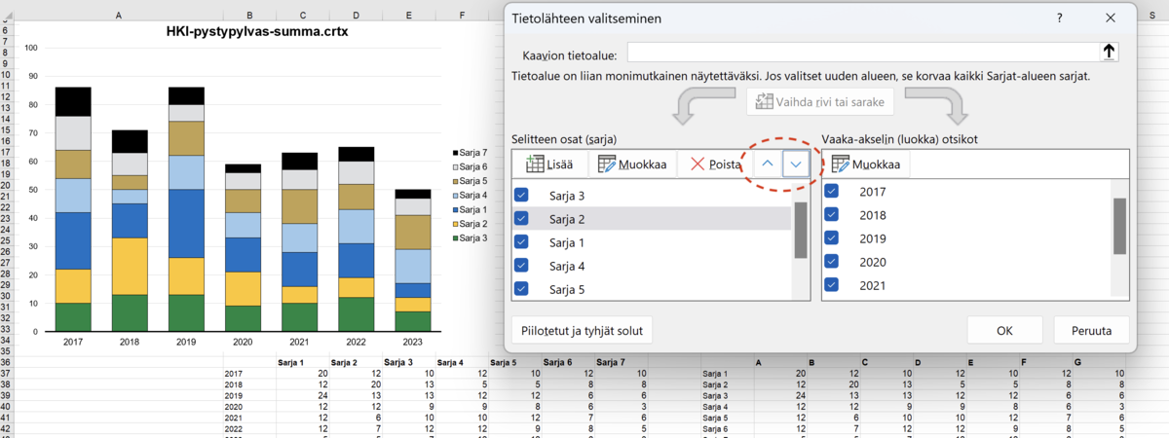Image resolution: width=1169 pixels, height=438 pixels.
Task: Move selected series down with the arrow
Action: [797, 164]
